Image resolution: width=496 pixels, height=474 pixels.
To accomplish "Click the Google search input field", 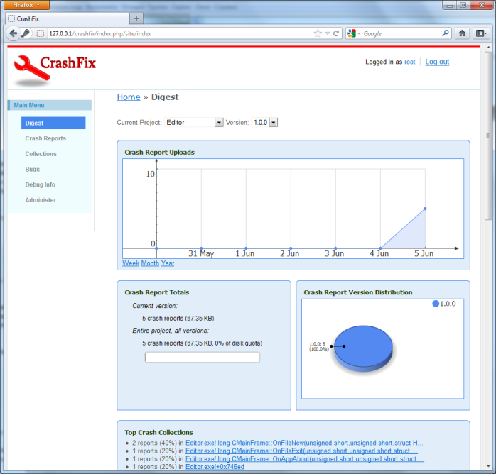I will tap(401, 33).
